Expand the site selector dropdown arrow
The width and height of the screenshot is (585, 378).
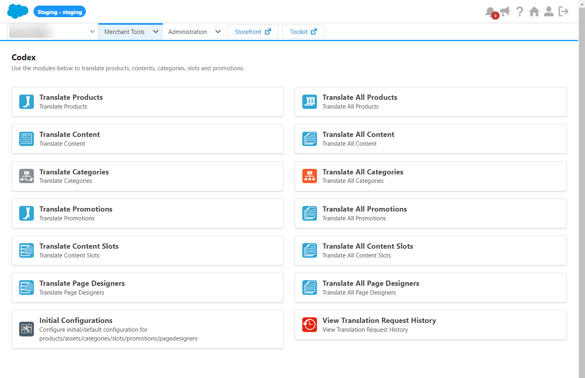(92, 32)
